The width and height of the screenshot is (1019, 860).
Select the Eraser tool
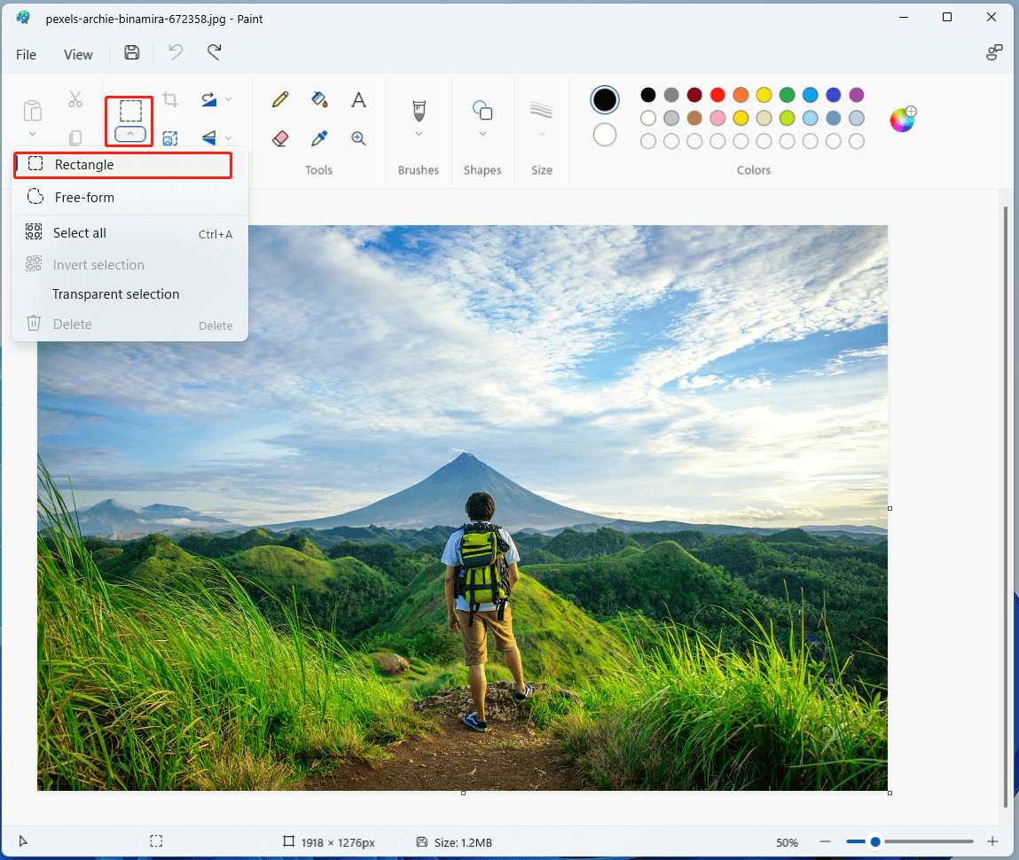tap(279, 138)
